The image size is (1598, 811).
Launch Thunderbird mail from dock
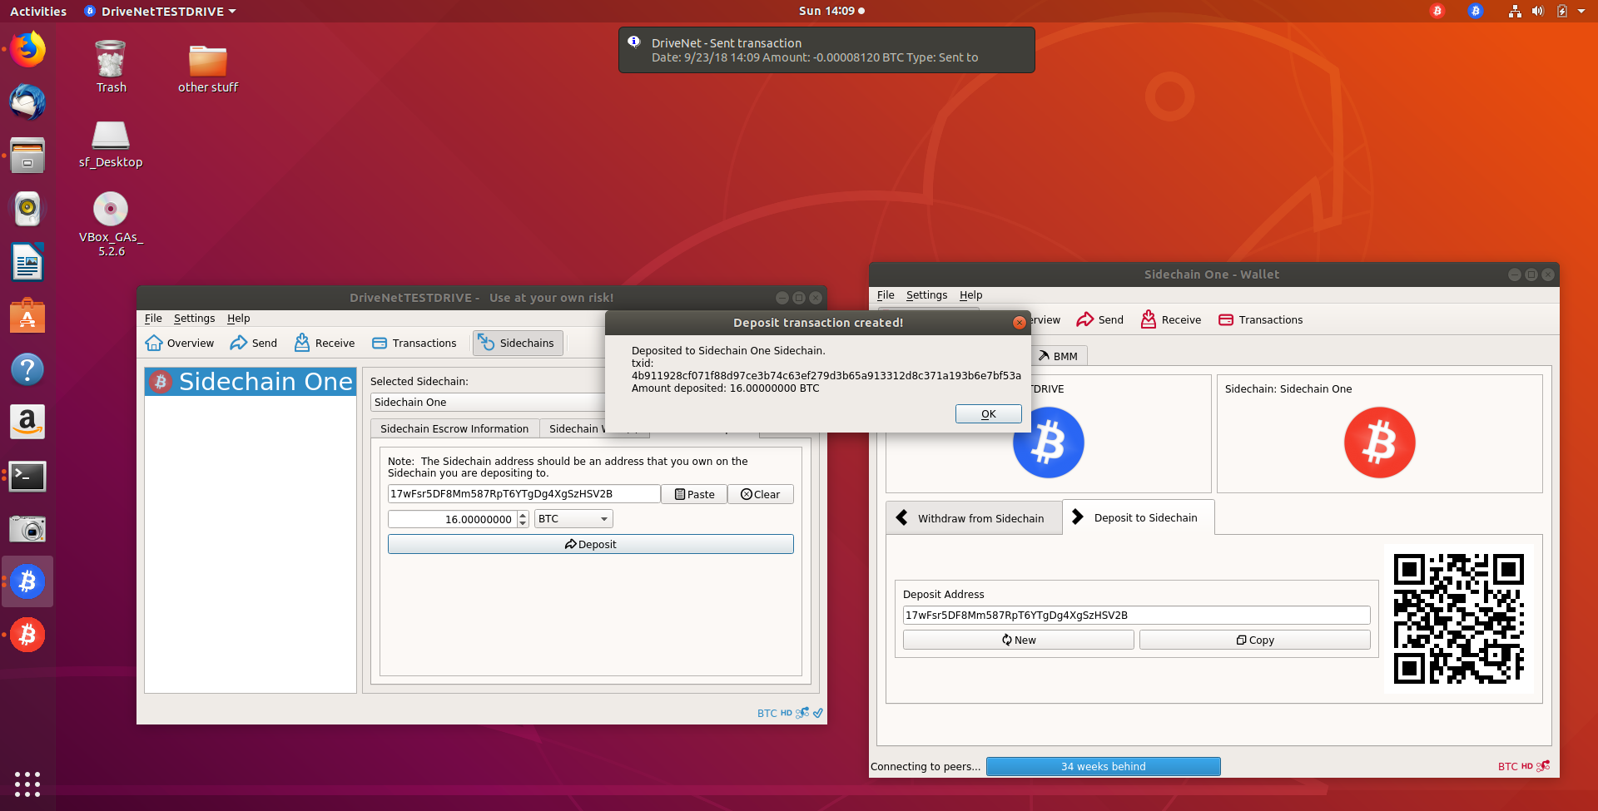tap(27, 102)
